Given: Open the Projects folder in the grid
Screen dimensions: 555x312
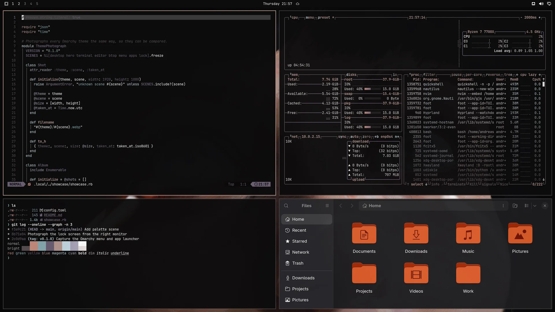Looking at the screenshot, I should pyautogui.click(x=364, y=278).
